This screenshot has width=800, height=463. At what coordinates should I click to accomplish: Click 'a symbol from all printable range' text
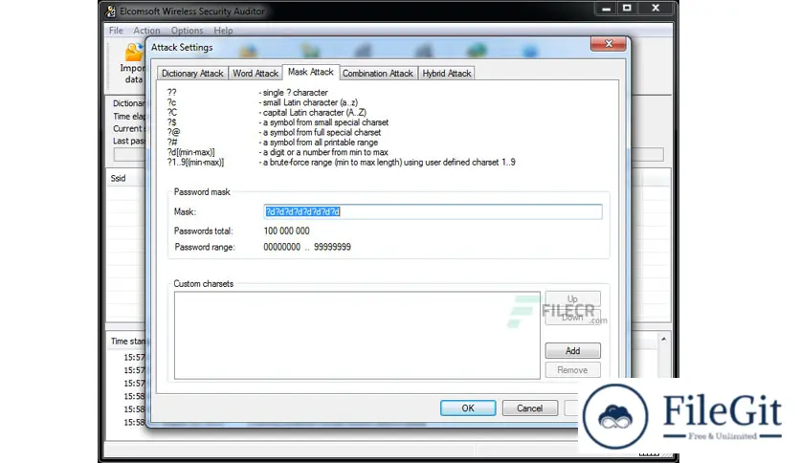click(321, 143)
